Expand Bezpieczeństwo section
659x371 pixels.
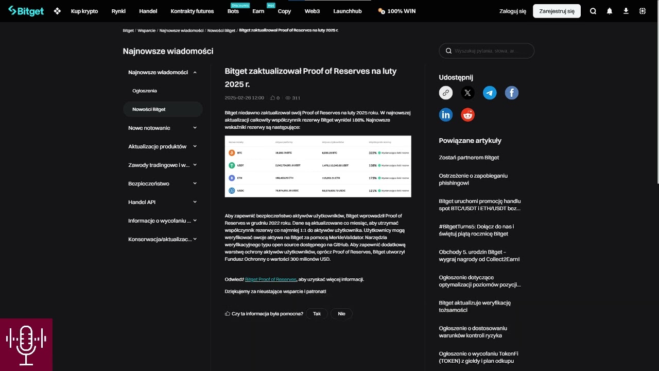pos(195,183)
